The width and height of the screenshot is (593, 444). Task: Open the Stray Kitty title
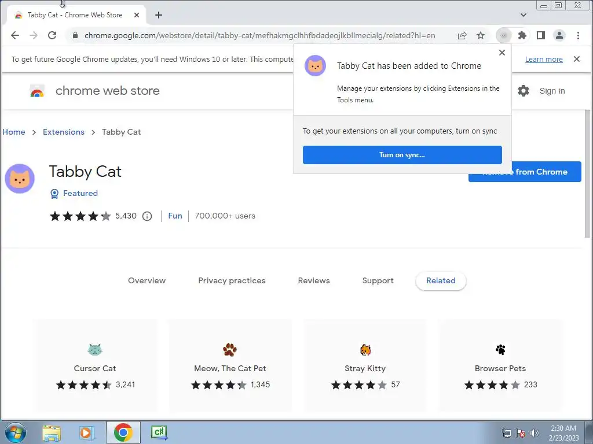[x=365, y=368]
